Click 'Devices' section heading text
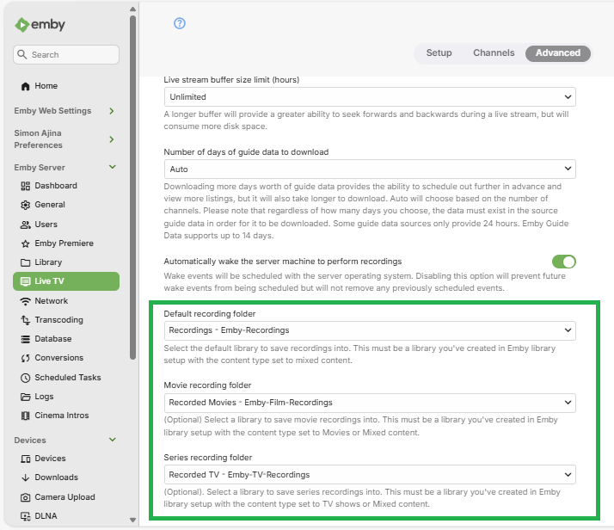 [30, 441]
